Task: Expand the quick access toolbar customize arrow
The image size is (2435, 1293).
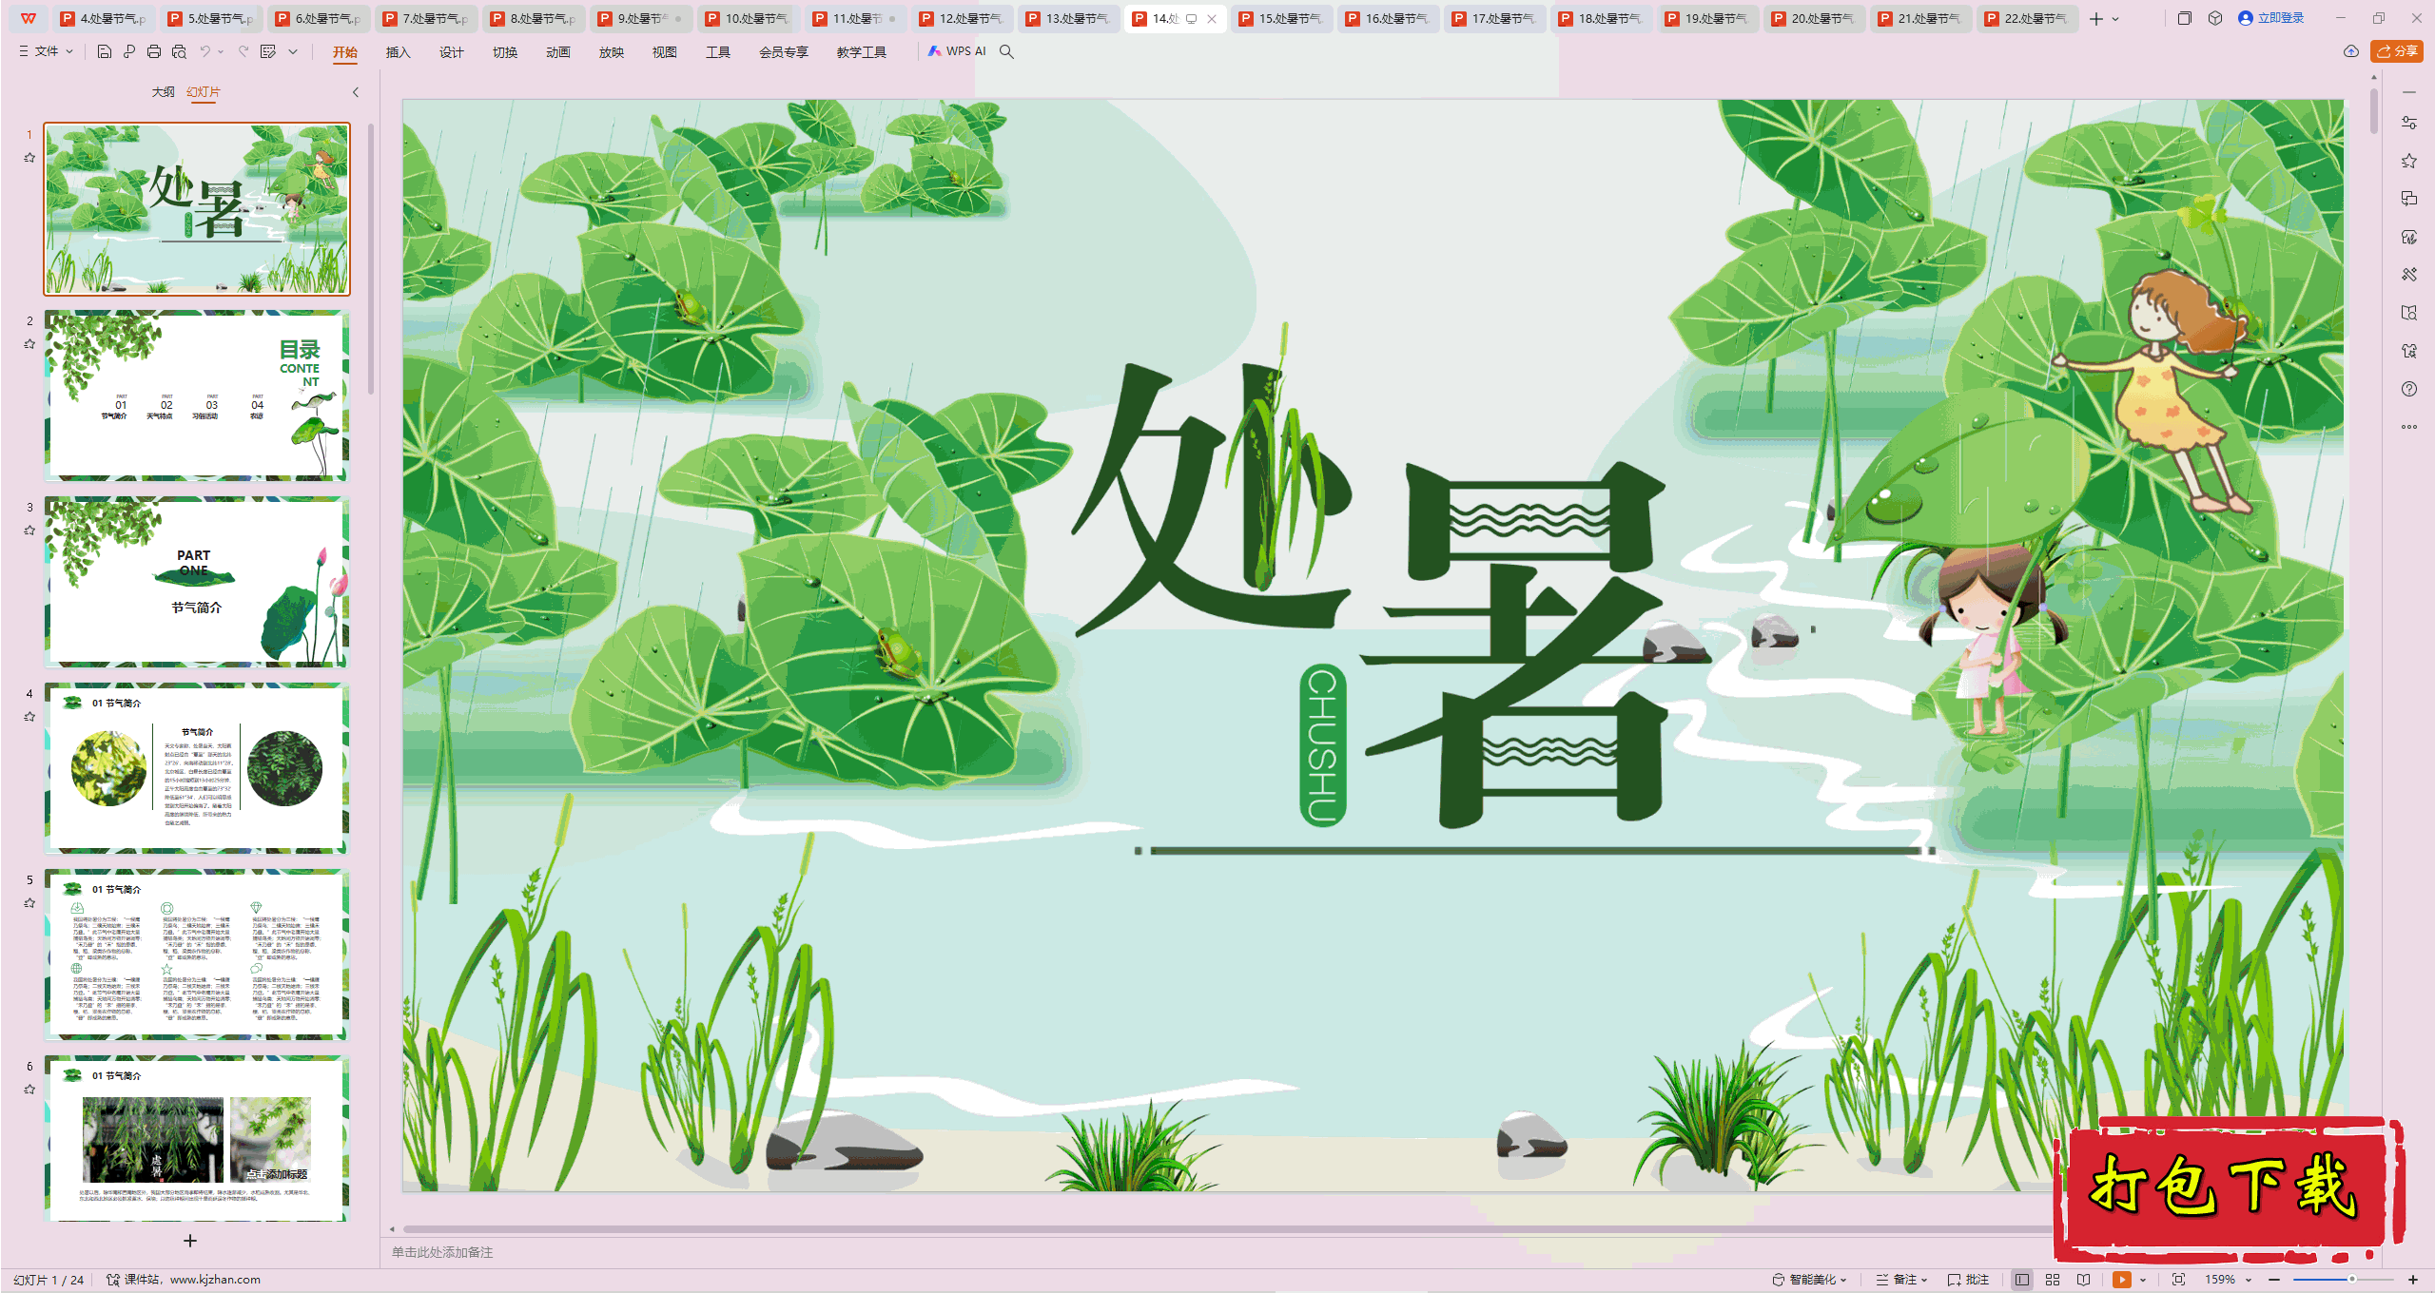Action: [x=293, y=51]
